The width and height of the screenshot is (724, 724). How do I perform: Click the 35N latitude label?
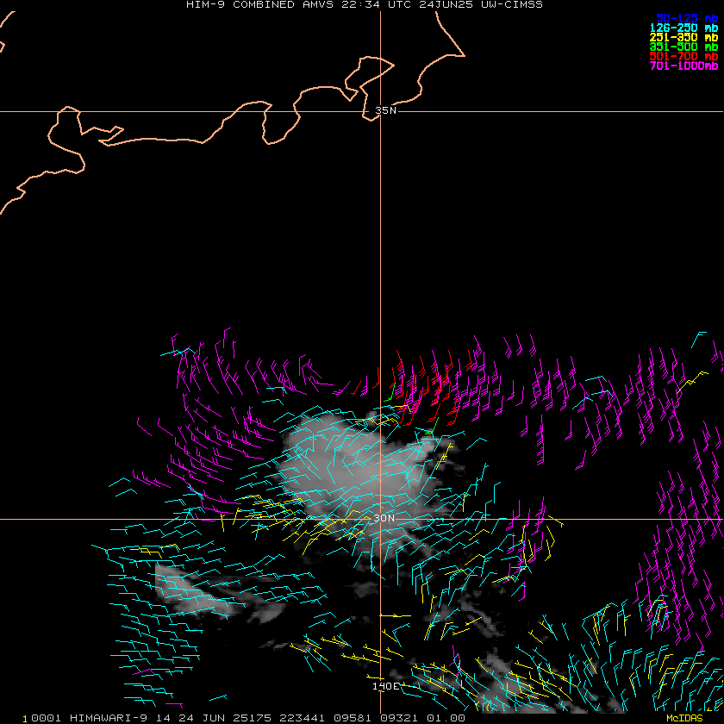pyautogui.click(x=386, y=110)
